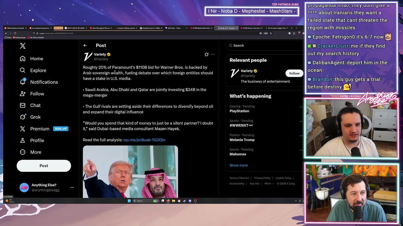Viewport: 403px width, 226px height.
Task: Open Ads info footer link
Action: [254, 184]
